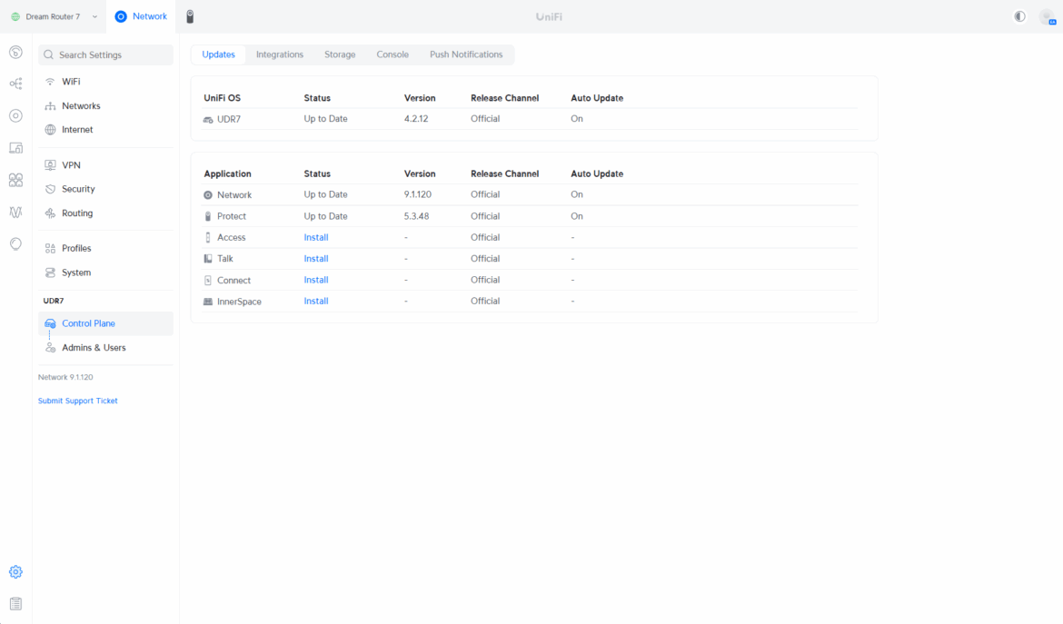
Task: Click Official release channel for UDR7
Action: [485, 119]
